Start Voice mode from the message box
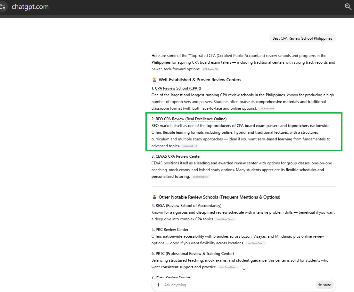This screenshot has width=354, height=292. coord(324,285)
